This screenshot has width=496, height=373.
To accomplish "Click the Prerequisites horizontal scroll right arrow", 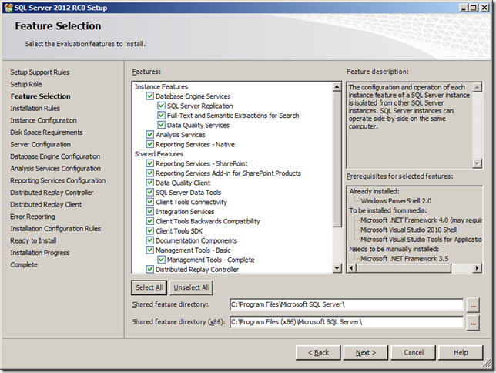I will tap(477, 268).
